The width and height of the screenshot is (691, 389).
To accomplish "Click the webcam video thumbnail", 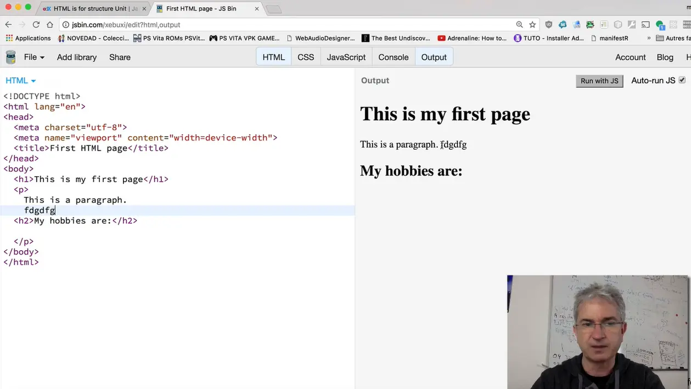I will (598, 332).
